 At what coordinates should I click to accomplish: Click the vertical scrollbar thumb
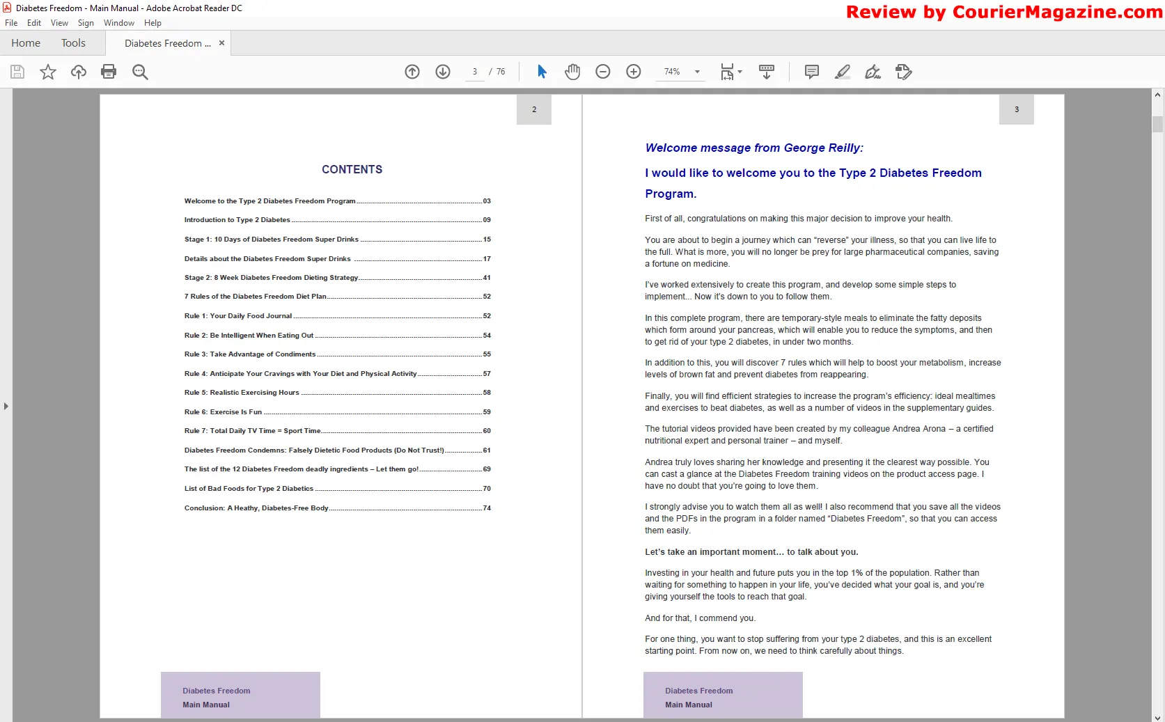pos(1157,124)
